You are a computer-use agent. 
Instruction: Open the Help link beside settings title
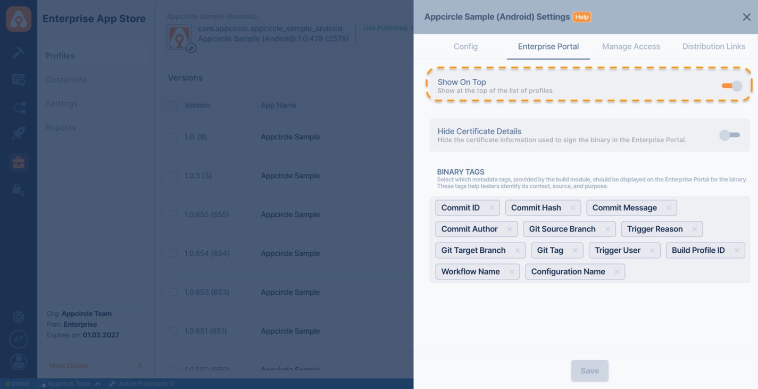click(582, 16)
